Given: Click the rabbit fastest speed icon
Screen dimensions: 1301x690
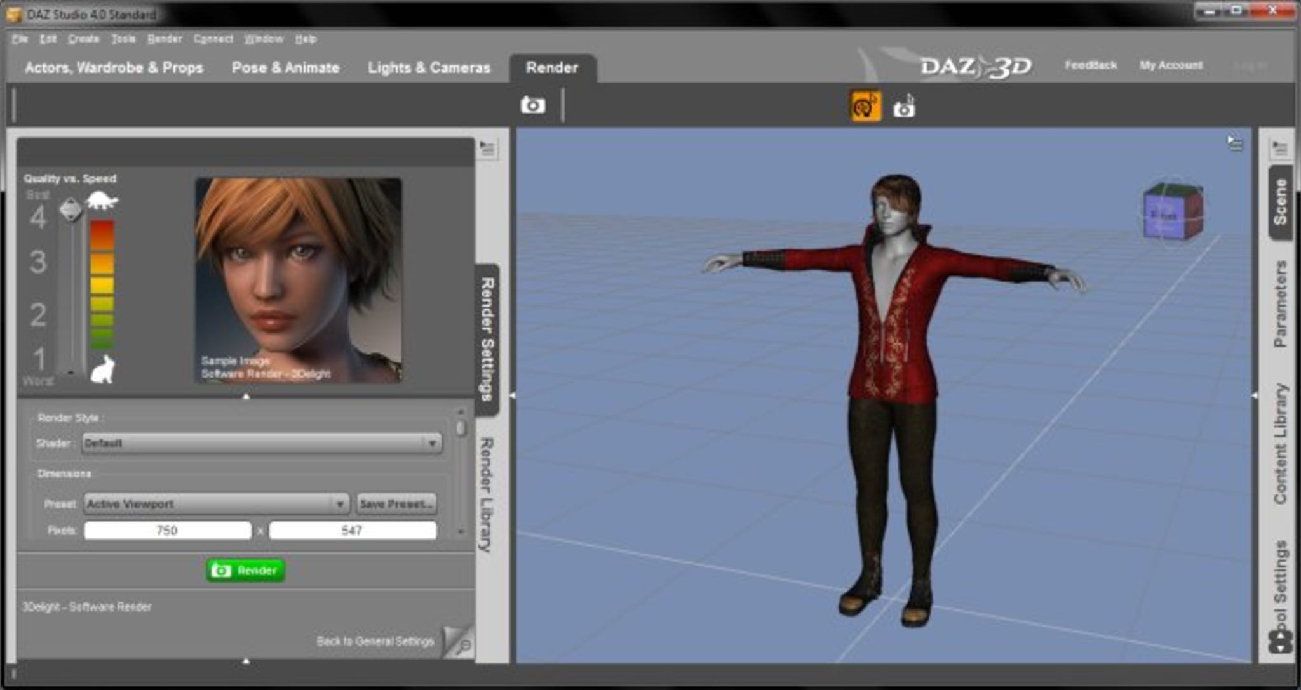Looking at the screenshot, I should 102,369.
